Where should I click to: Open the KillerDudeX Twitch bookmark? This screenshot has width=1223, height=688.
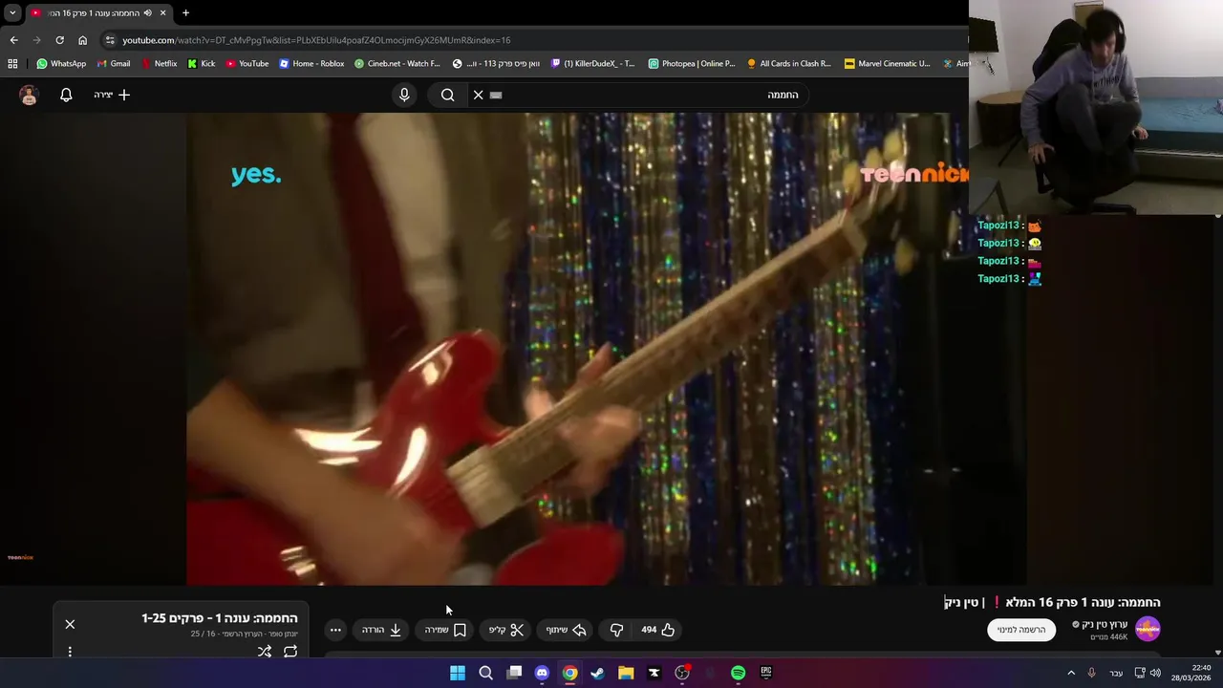point(593,64)
